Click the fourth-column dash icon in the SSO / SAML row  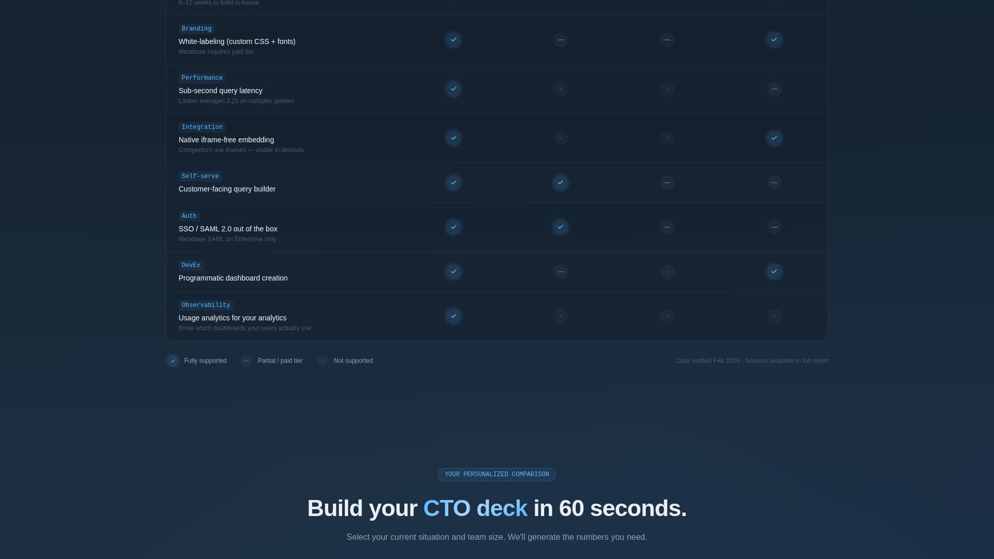click(x=774, y=227)
